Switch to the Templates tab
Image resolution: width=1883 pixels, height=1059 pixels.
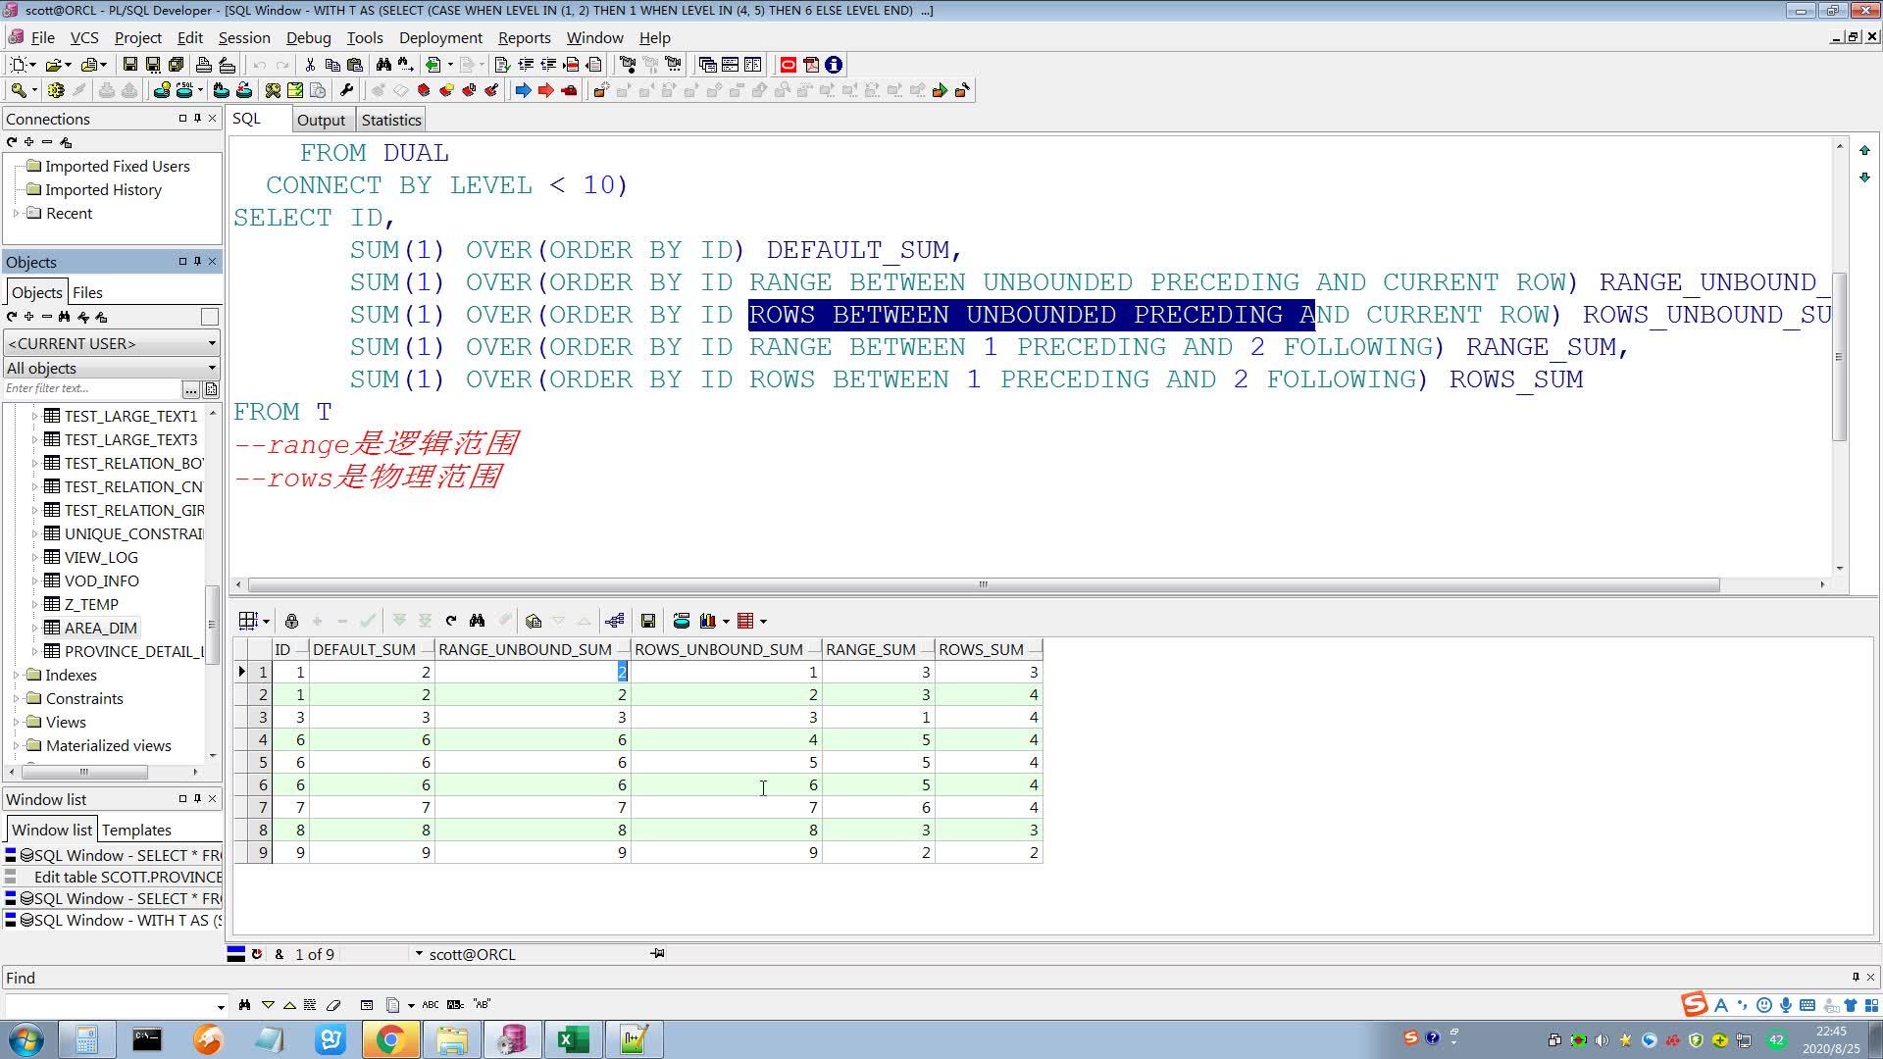(x=136, y=830)
